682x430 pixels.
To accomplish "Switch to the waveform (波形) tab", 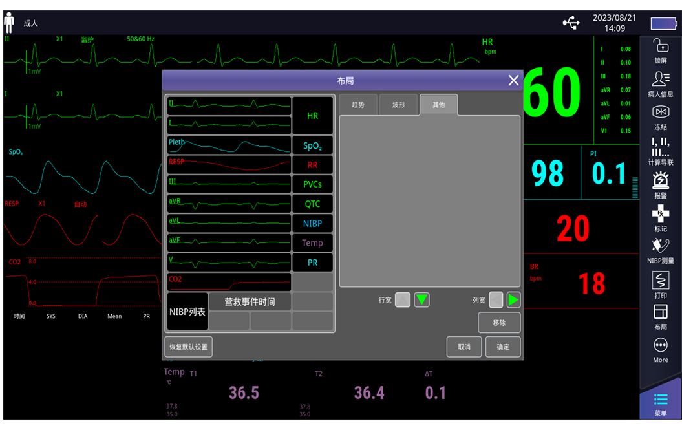I will coord(398,105).
